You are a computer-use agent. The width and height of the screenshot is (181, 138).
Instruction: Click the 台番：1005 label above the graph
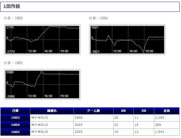[13, 63]
